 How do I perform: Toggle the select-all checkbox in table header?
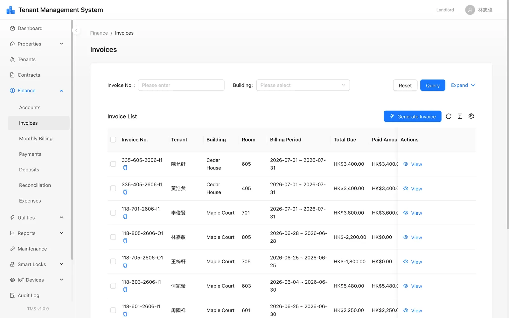(113, 140)
